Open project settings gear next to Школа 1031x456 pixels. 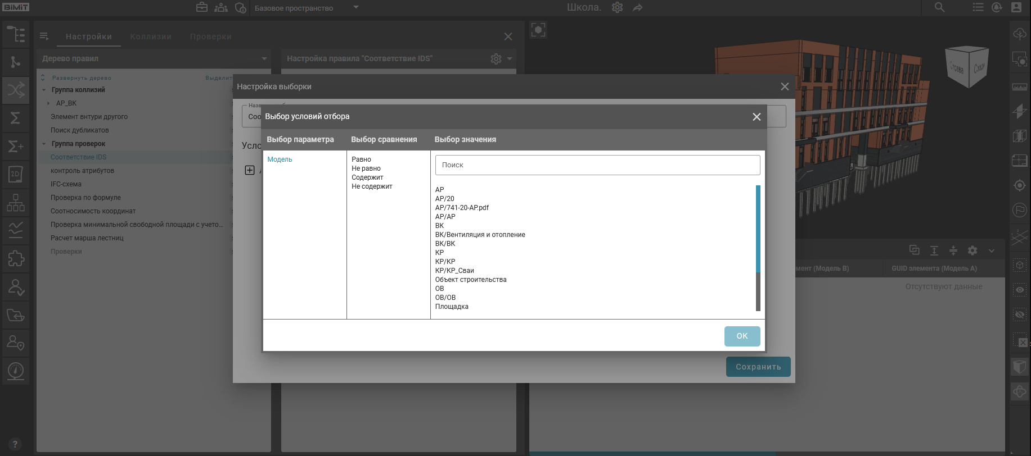(617, 7)
